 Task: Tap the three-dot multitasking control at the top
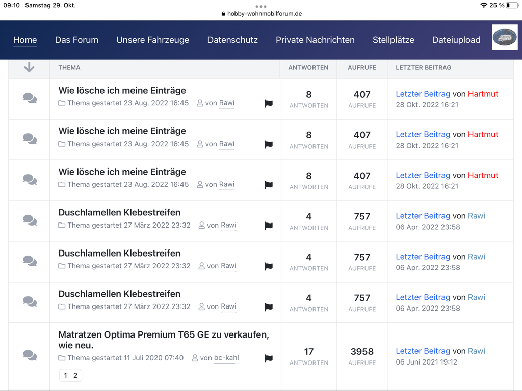tap(261, 7)
